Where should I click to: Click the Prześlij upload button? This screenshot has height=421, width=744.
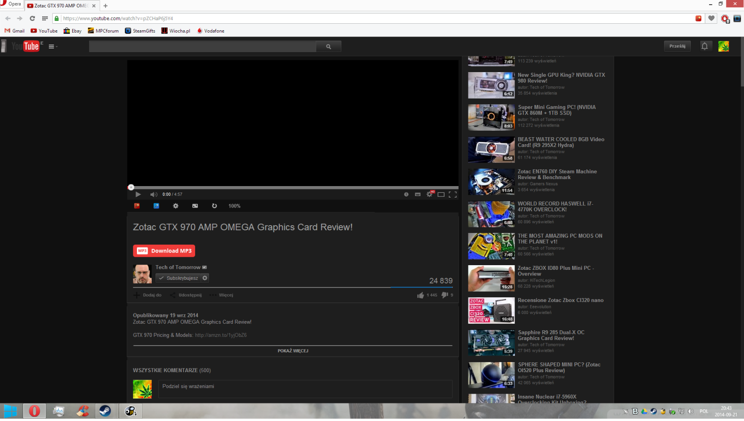coord(677,46)
